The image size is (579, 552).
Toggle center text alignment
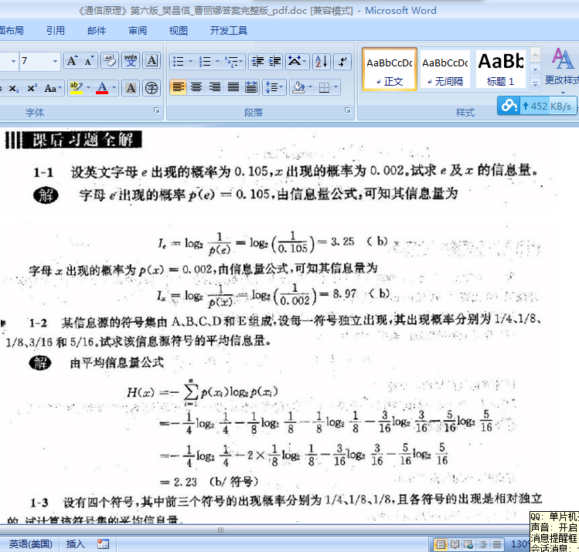coord(196,88)
